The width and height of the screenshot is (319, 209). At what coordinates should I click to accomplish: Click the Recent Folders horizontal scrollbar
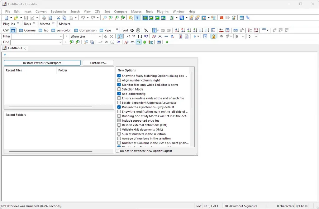point(50,151)
